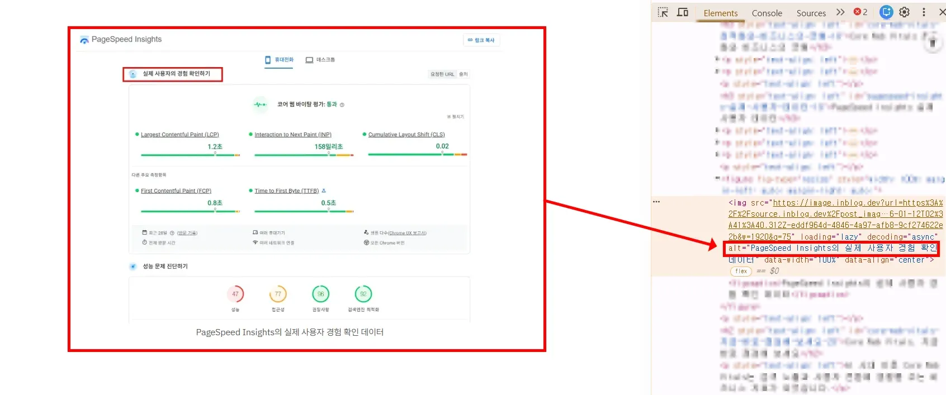The image size is (946, 395).
Task: Click the red error count badge
Action: point(860,12)
